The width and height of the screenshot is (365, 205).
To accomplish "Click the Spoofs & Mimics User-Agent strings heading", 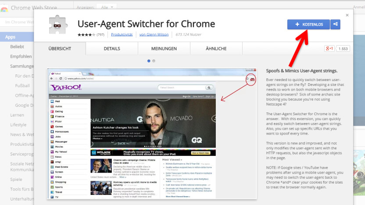I will pyautogui.click(x=302, y=71).
